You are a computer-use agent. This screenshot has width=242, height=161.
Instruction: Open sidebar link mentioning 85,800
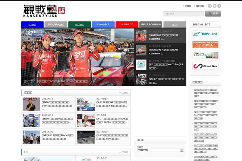(x=206, y=149)
